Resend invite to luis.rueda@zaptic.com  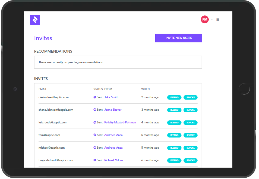click(x=174, y=123)
